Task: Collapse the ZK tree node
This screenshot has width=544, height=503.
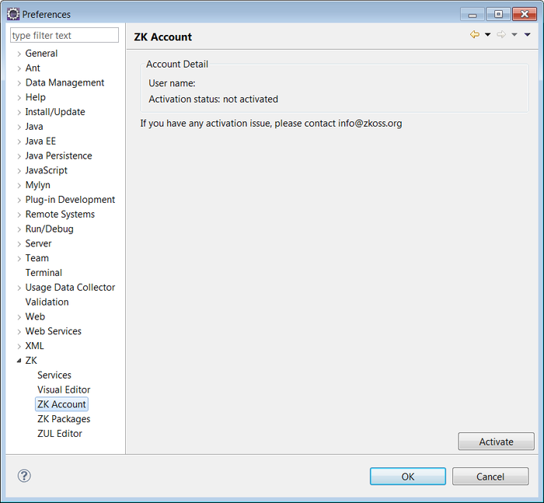Action: point(19,361)
